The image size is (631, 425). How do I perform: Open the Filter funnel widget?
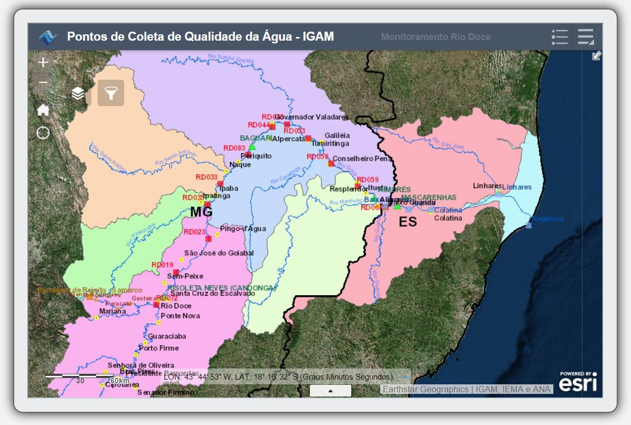(x=111, y=93)
